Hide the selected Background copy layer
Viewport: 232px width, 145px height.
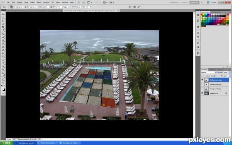click(202, 80)
